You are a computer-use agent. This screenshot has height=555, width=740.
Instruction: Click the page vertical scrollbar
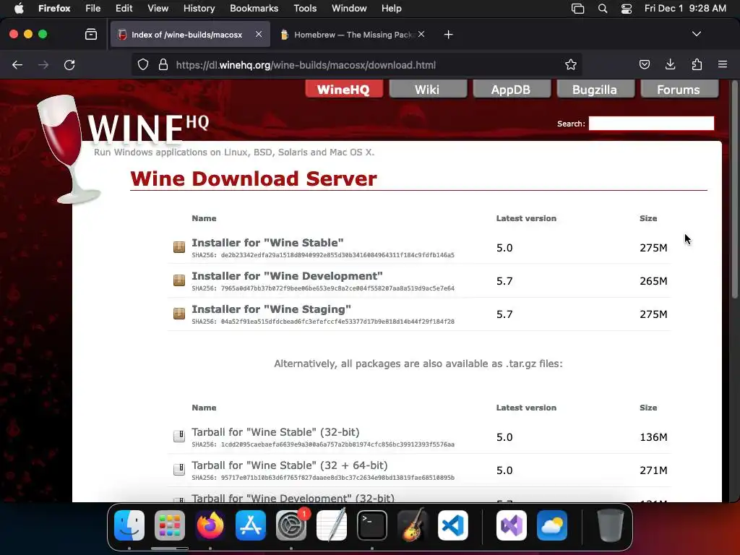point(734,189)
